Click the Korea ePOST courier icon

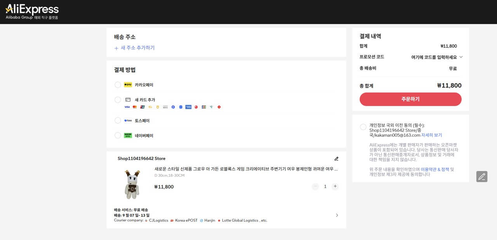(x=172, y=221)
